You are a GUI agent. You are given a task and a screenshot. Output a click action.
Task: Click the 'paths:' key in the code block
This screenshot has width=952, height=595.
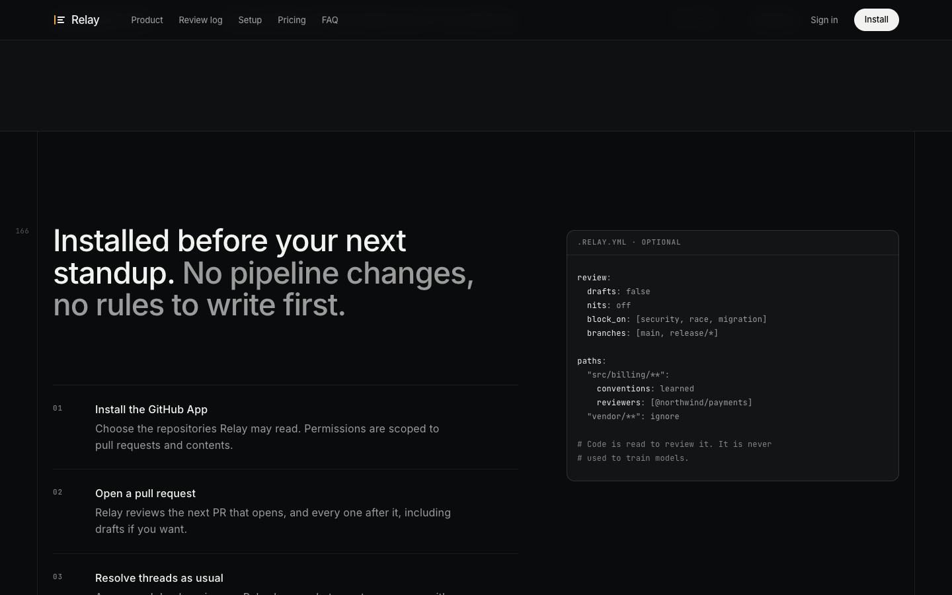(592, 361)
